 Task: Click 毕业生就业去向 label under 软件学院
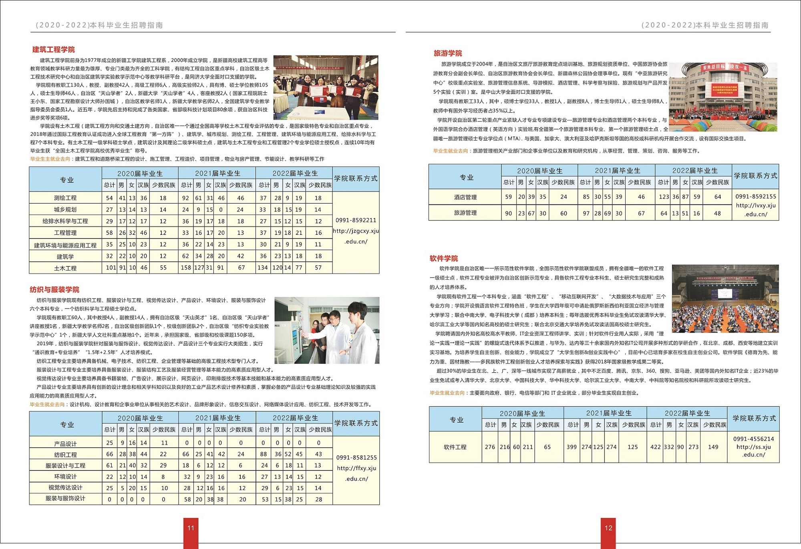click(447, 393)
